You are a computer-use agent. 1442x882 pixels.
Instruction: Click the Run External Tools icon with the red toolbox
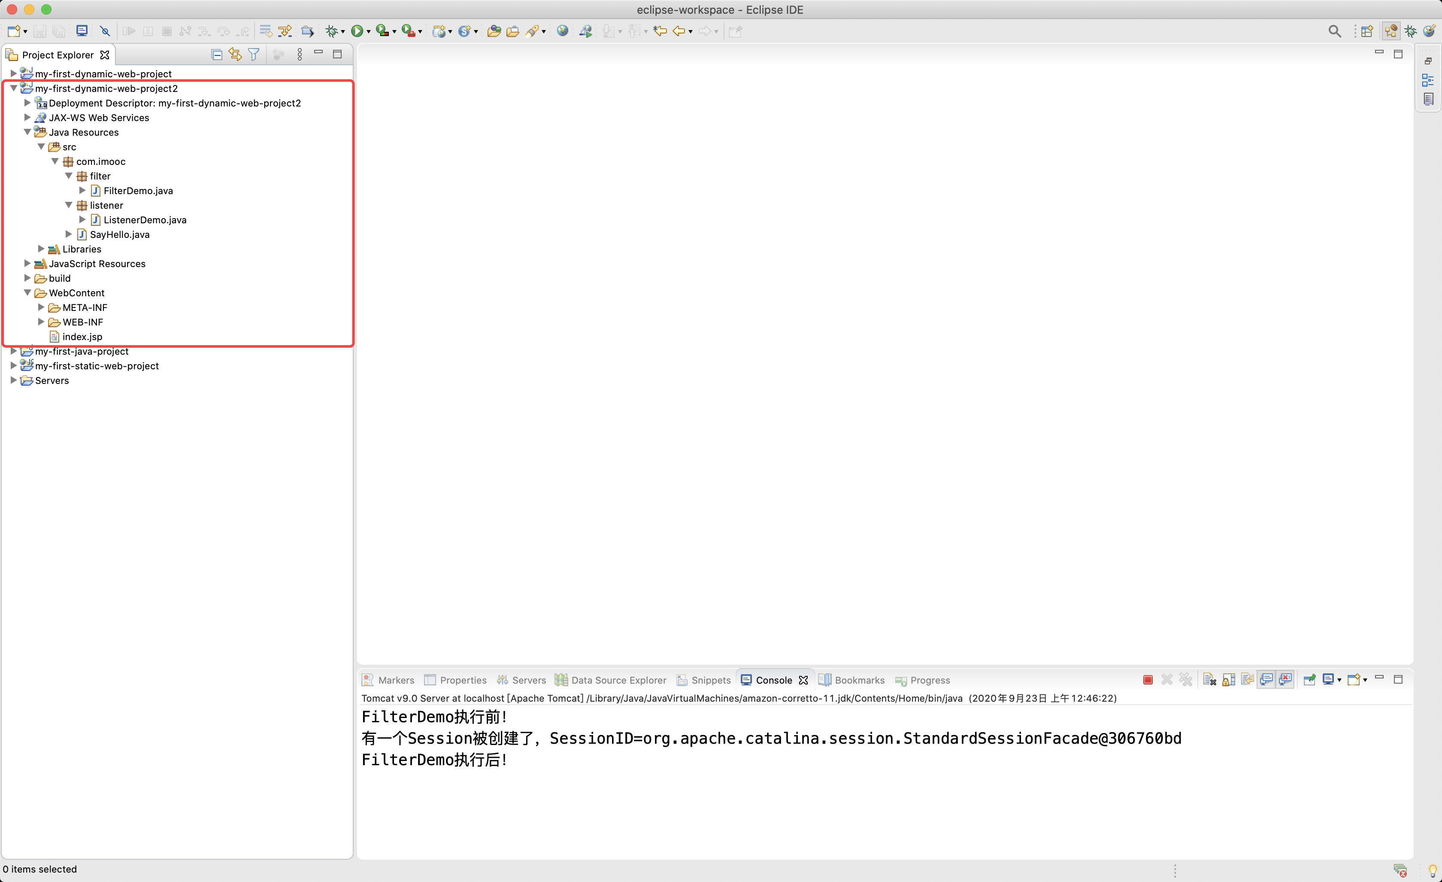tap(409, 31)
